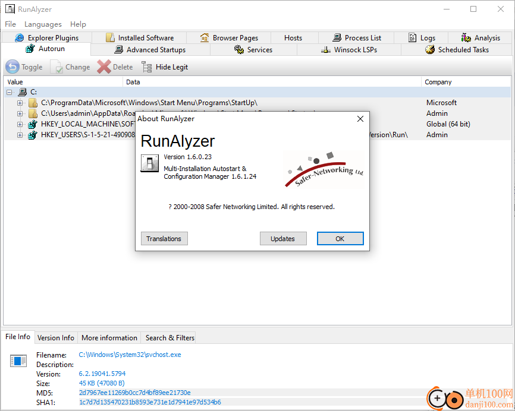Open the Advanced Startups tab

[x=150, y=49]
